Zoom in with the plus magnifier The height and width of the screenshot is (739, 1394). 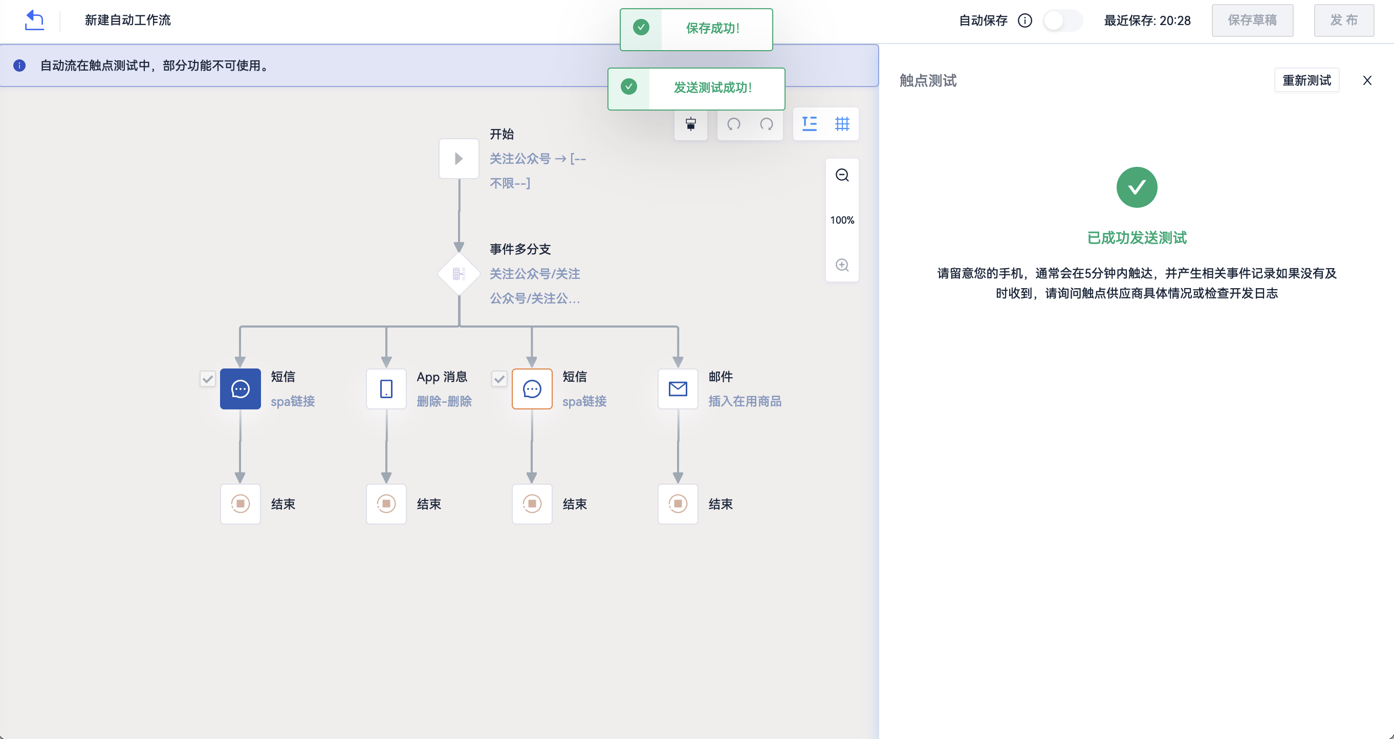(842, 265)
